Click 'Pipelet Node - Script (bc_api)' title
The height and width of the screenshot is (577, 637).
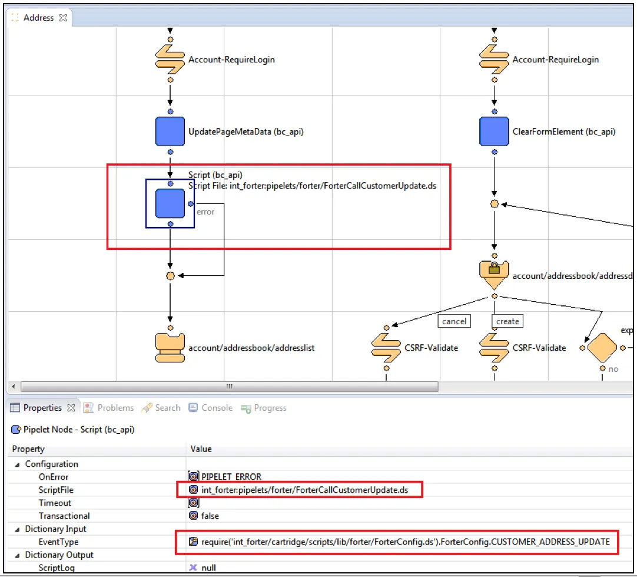pyautogui.click(x=79, y=430)
